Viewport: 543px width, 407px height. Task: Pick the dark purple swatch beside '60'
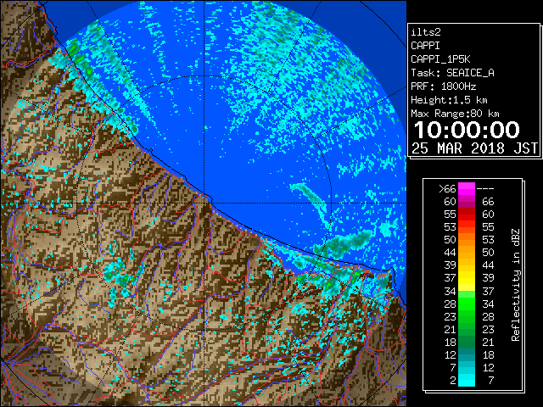click(x=467, y=202)
